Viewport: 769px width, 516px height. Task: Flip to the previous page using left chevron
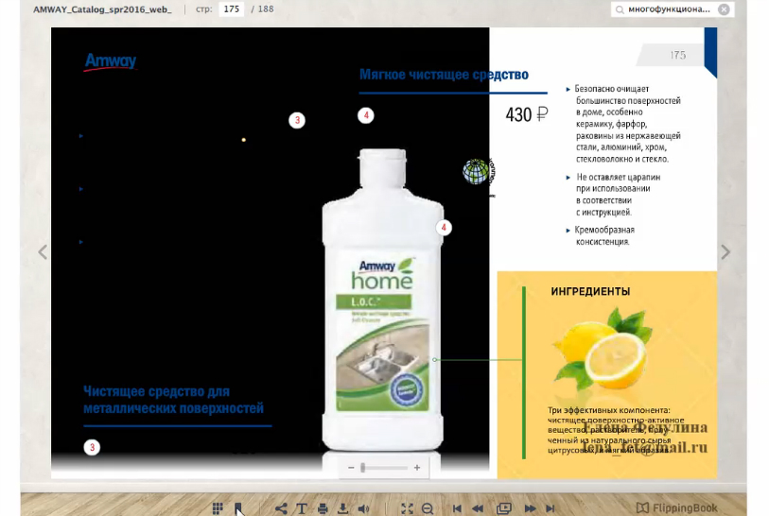pos(43,252)
